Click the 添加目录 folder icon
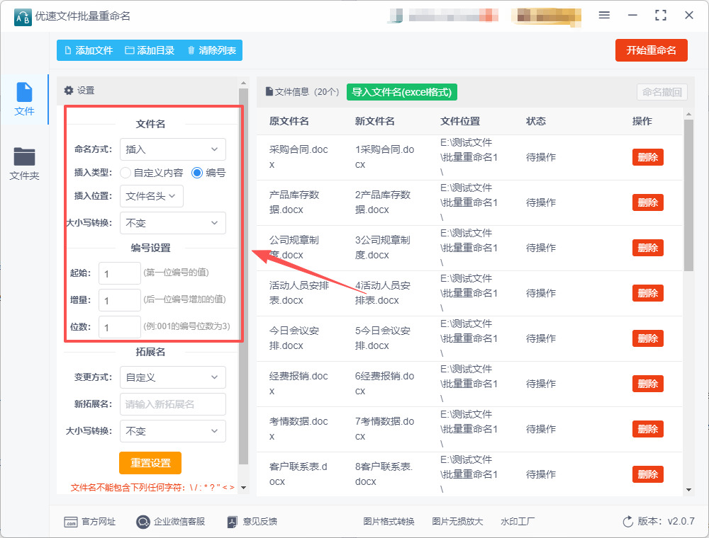Image resolution: width=709 pixels, height=538 pixels. click(130, 50)
